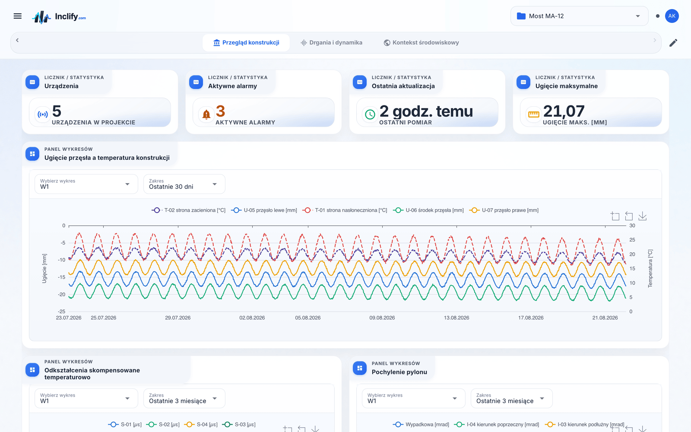Click the Ugięcie maksymalne card widget icon
Screen dimensions: 691x432
pyautogui.click(x=523, y=82)
